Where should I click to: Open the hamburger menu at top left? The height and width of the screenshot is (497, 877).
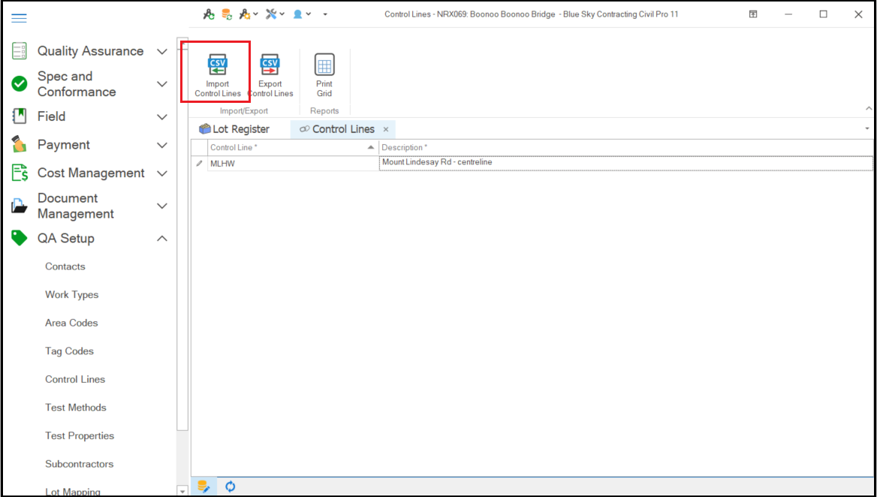(20, 18)
